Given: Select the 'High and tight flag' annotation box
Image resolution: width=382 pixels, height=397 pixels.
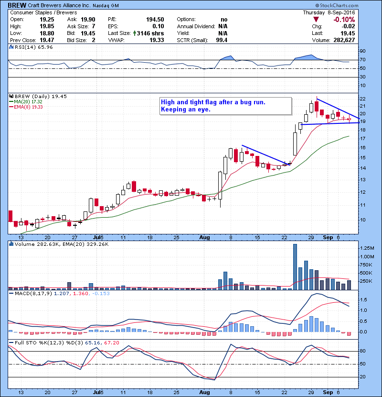Looking at the screenshot, I should [224, 106].
